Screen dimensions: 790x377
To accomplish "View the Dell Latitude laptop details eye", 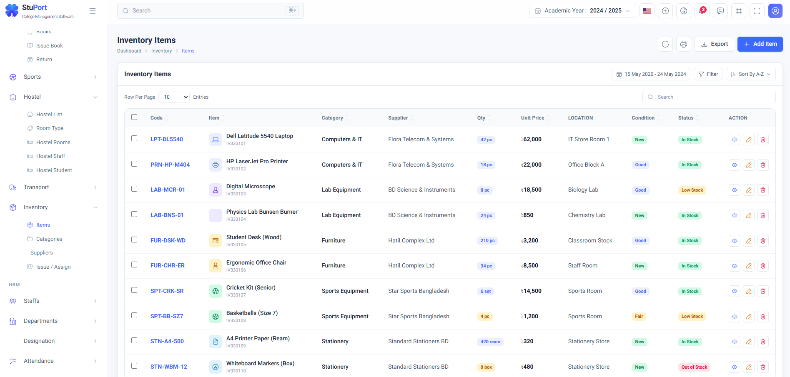I will pyautogui.click(x=735, y=140).
